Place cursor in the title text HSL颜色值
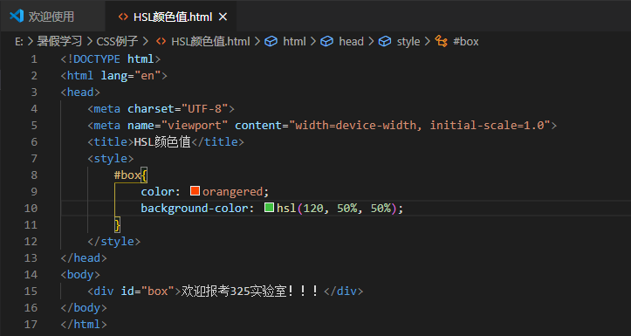 162,141
